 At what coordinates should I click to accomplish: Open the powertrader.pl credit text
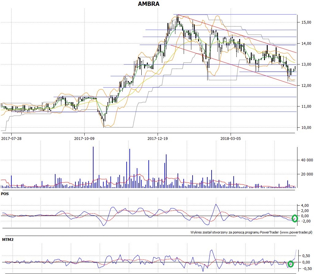pyautogui.click(x=251, y=233)
